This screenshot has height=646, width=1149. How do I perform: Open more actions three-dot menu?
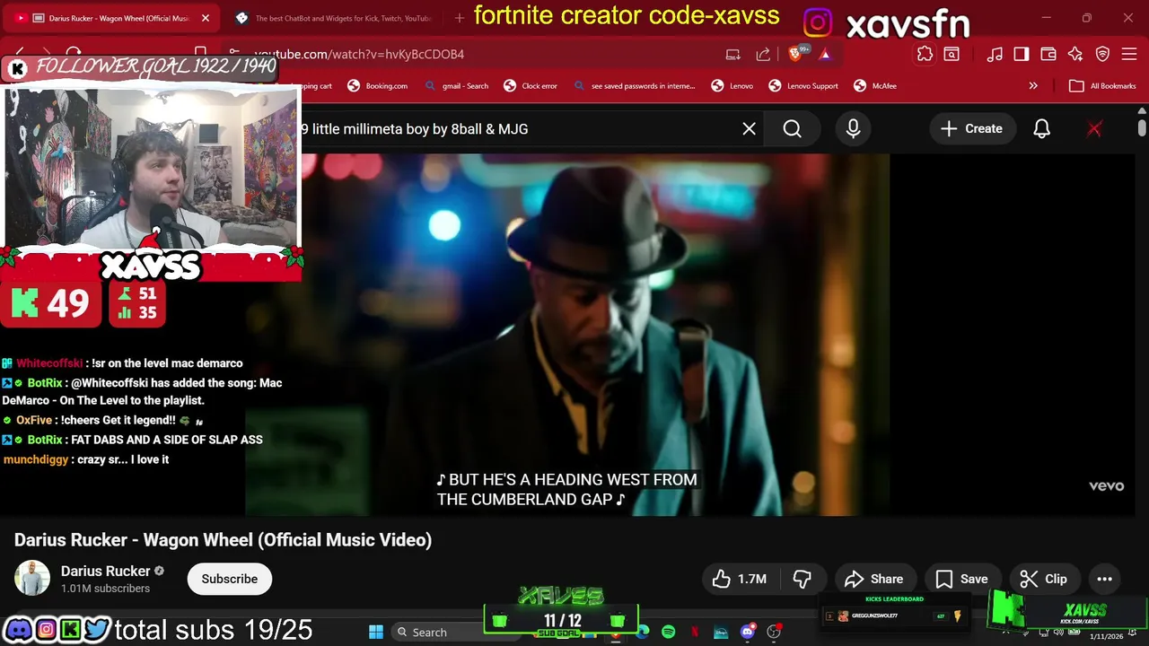[x=1105, y=579]
